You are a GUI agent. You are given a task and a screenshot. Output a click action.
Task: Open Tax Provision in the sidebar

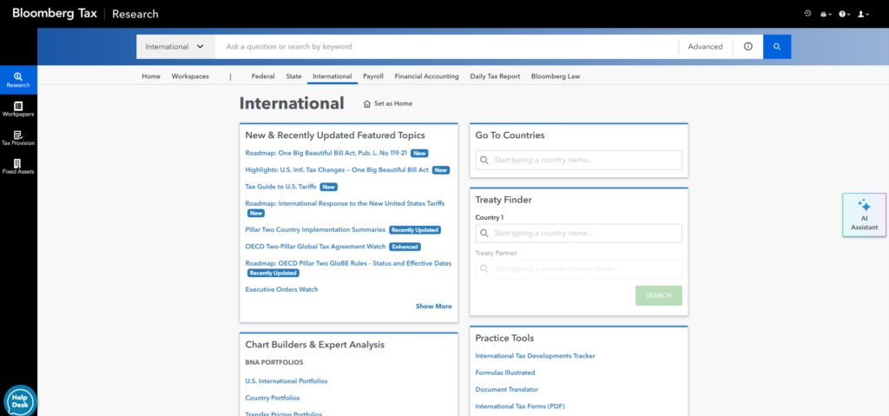(x=18, y=137)
